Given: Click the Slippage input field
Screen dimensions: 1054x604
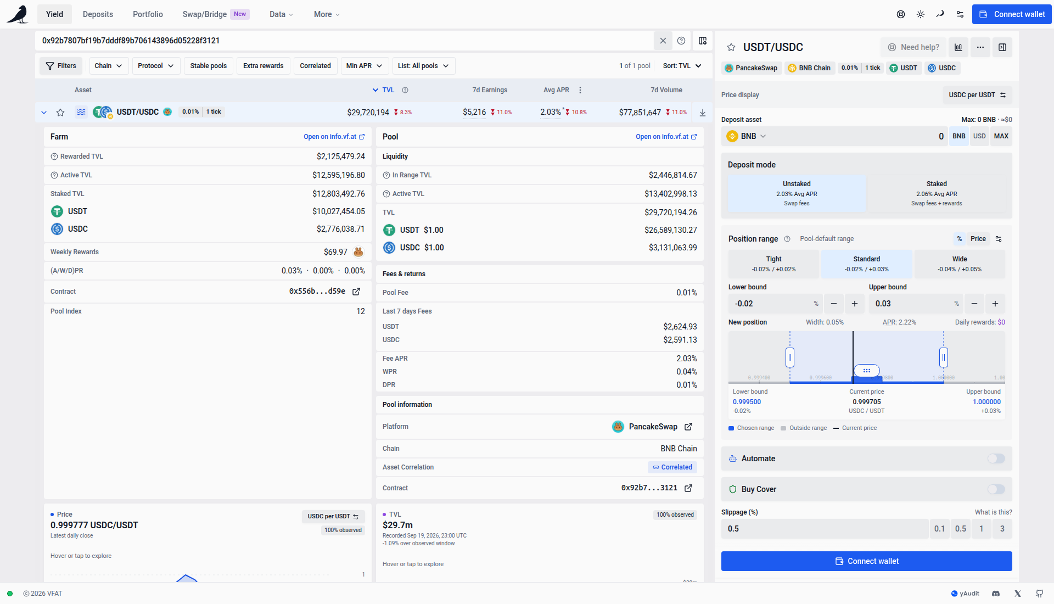Looking at the screenshot, I should click(x=824, y=529).
